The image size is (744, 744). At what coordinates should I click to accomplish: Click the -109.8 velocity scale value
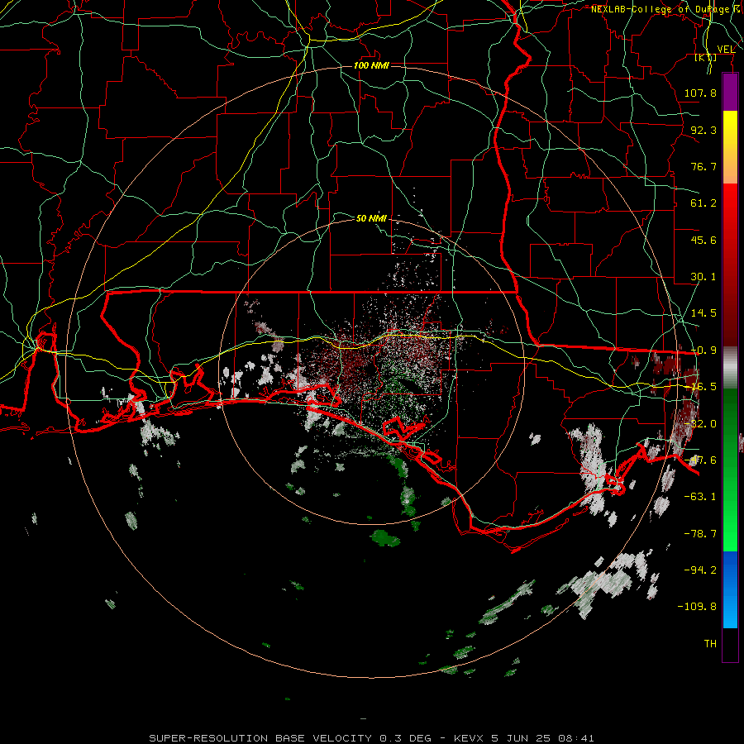coord(698,607)
